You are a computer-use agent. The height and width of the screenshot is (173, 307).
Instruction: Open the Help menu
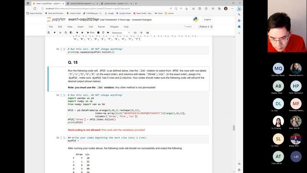tap(126, 27)
